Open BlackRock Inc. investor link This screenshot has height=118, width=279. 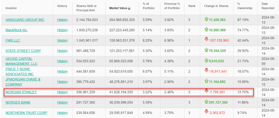tap(17, 30)
